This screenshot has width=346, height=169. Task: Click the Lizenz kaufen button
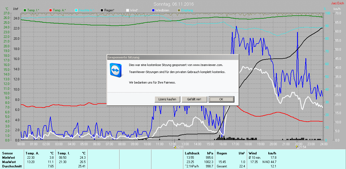click(167, 99)
